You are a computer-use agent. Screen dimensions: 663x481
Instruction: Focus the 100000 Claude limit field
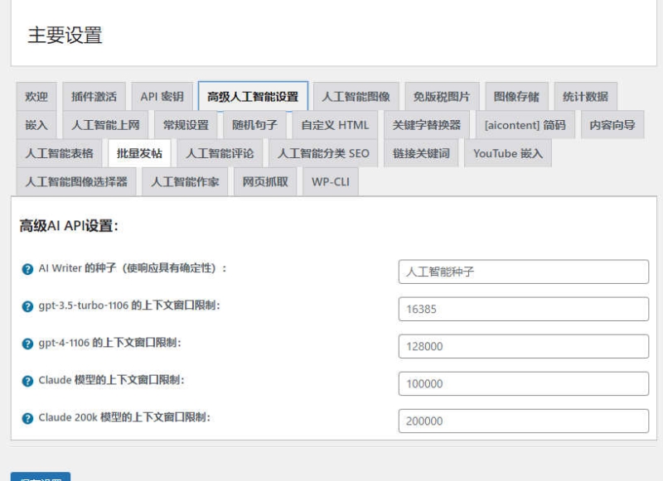pyautogui.click(x=524, y=383)
